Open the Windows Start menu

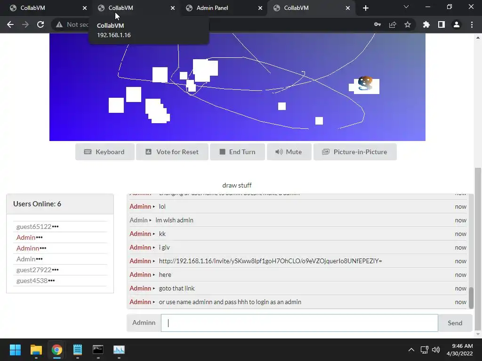pos(15,350)
